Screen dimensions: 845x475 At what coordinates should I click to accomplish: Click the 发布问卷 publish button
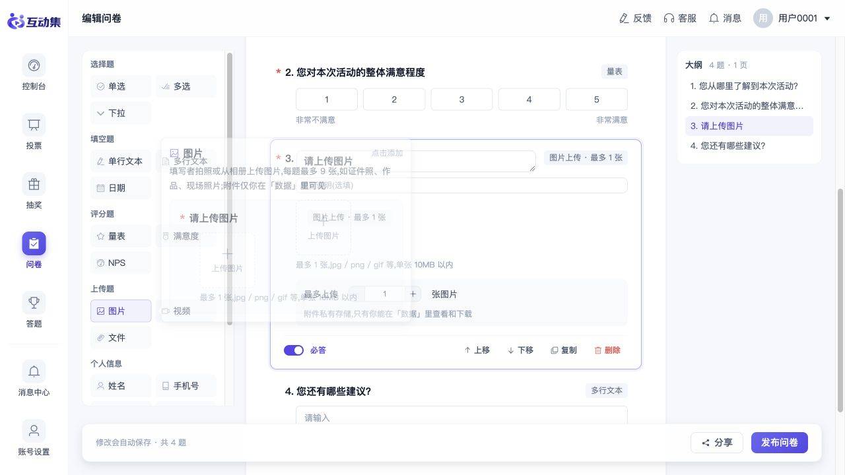[x=780, y=443]
